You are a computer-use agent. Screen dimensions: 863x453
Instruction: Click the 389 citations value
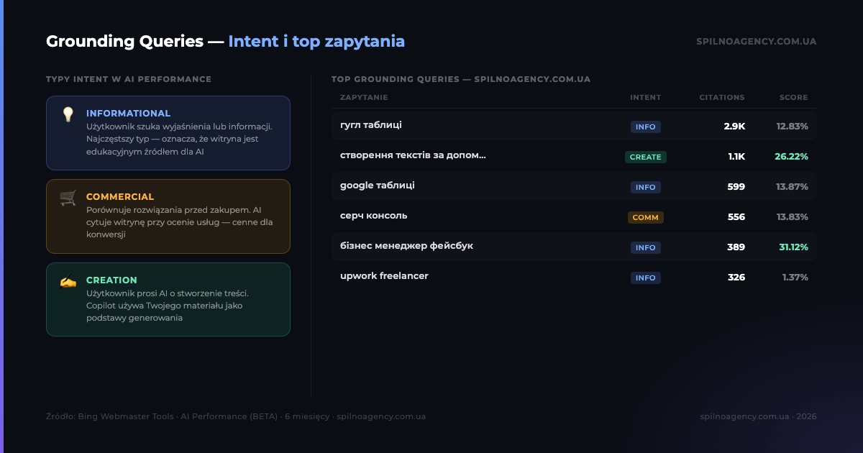point(736,247)
